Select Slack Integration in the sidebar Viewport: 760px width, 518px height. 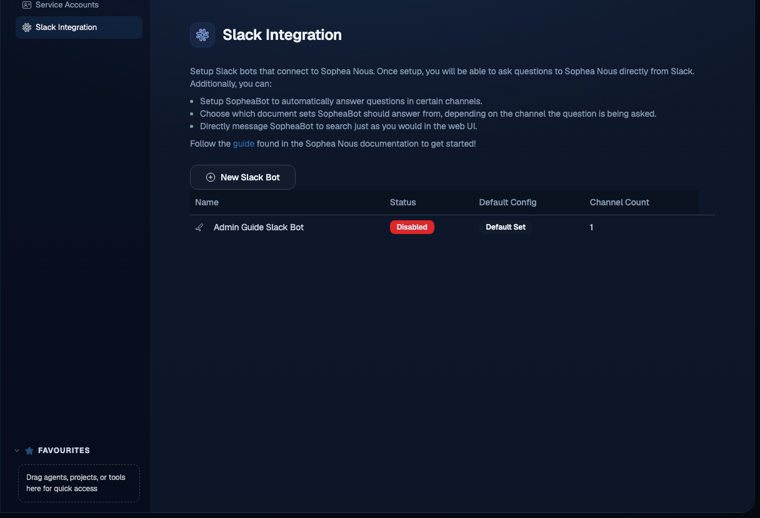(x=79, y=27)
